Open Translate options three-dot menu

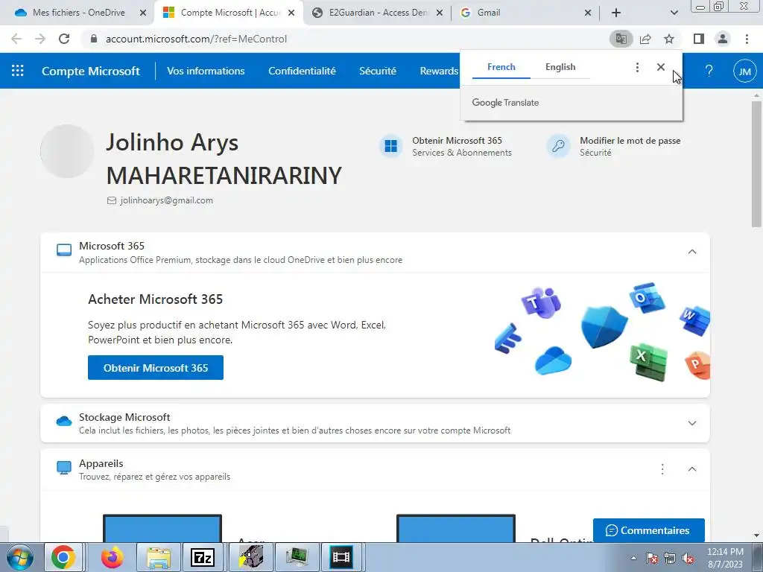[637, 67]
